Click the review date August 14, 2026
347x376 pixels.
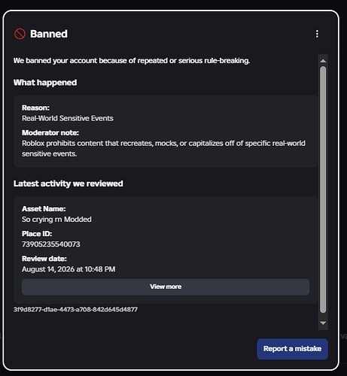click(68, 269)
